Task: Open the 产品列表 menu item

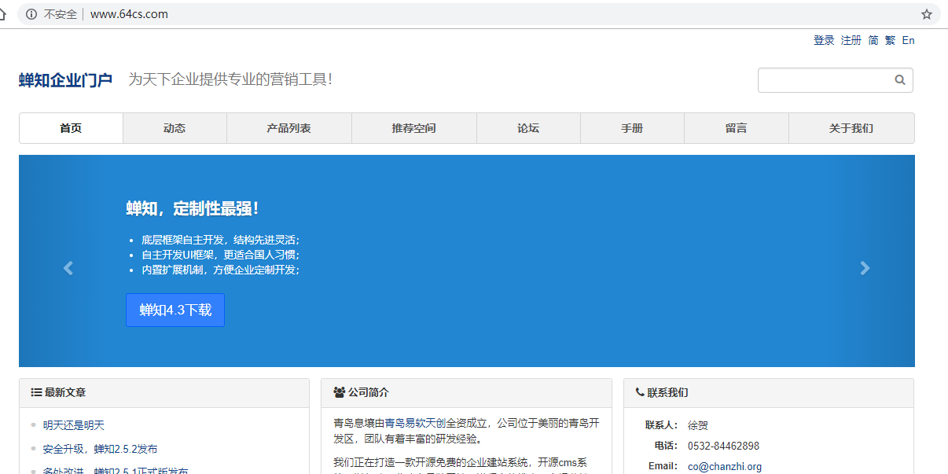Action: click(x=288, y=128)
